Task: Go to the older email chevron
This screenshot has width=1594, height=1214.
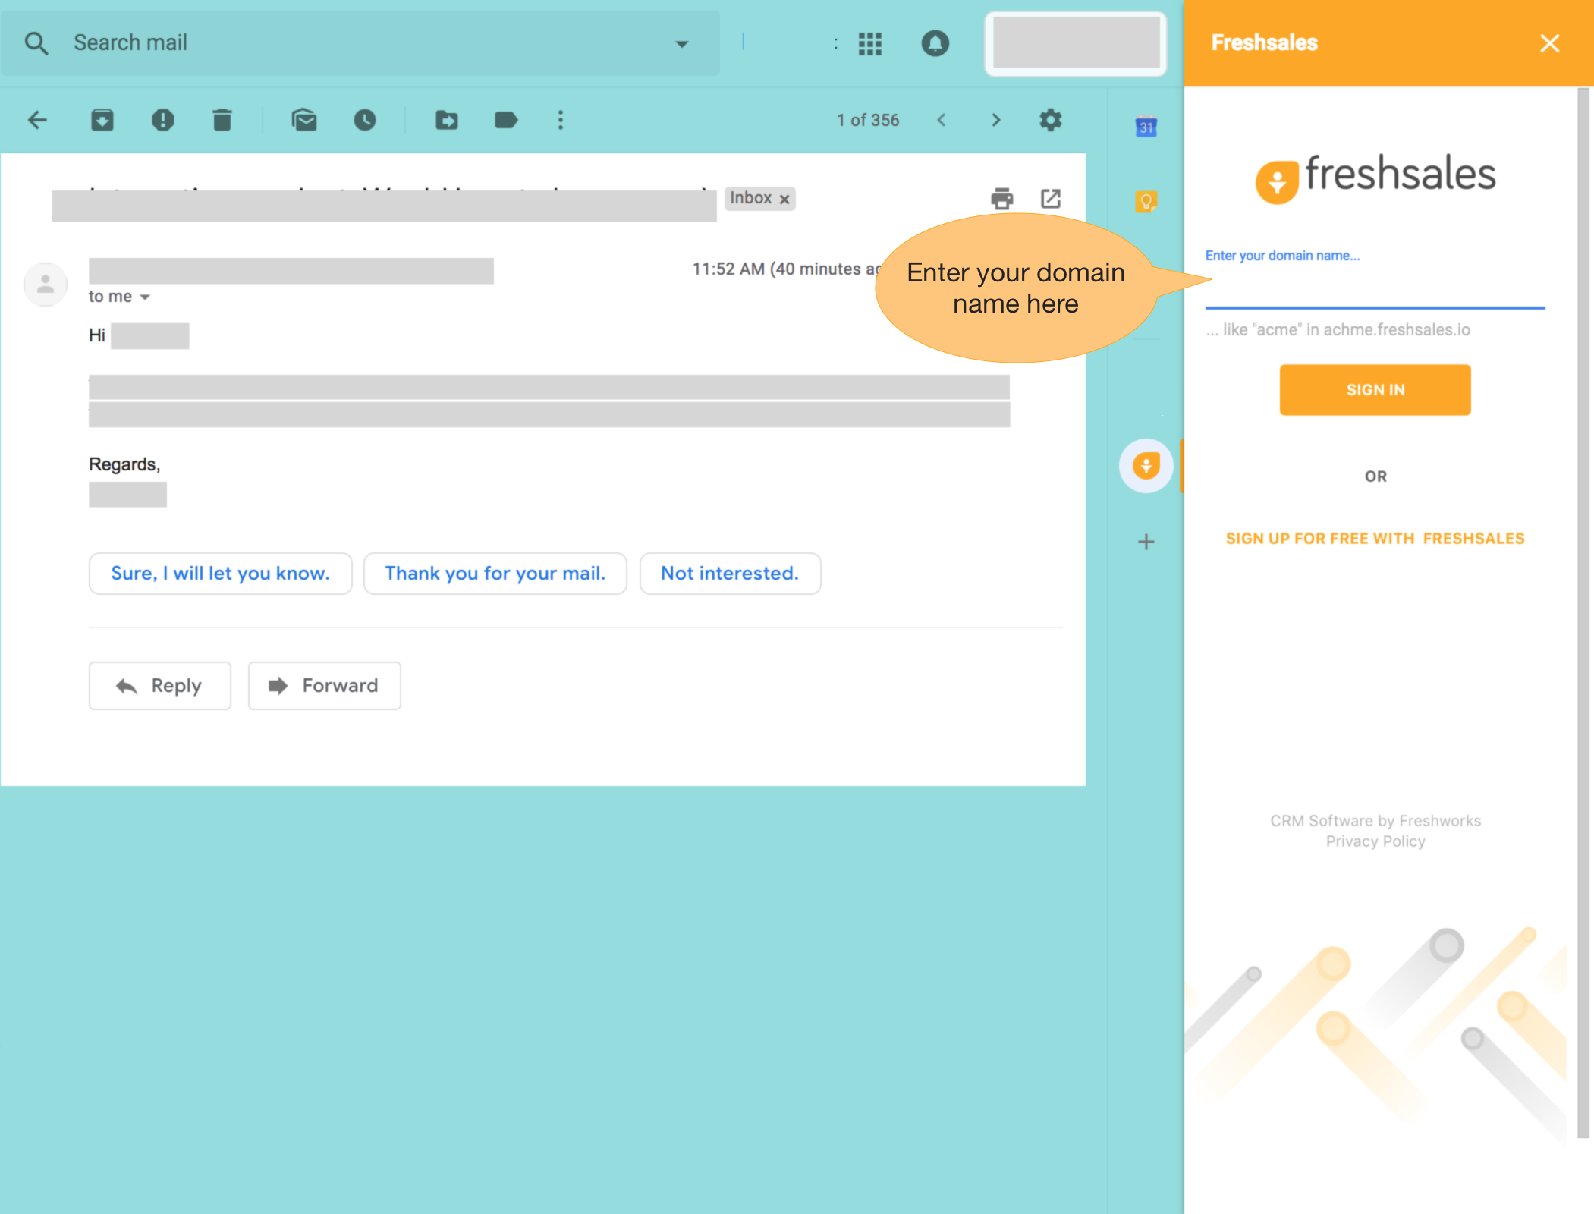Action: pos(996,120)
